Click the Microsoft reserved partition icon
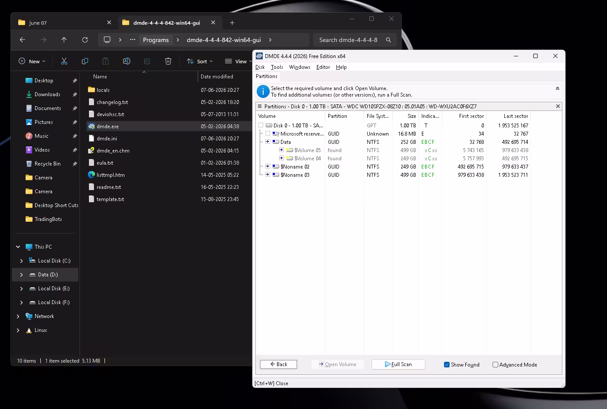 click(x=276, y=134)
